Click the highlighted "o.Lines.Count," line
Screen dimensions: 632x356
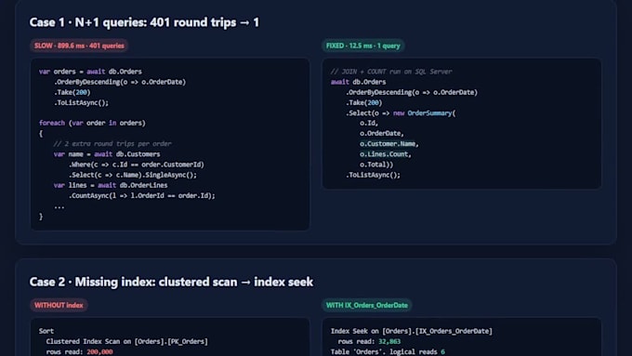pos(386,154)
